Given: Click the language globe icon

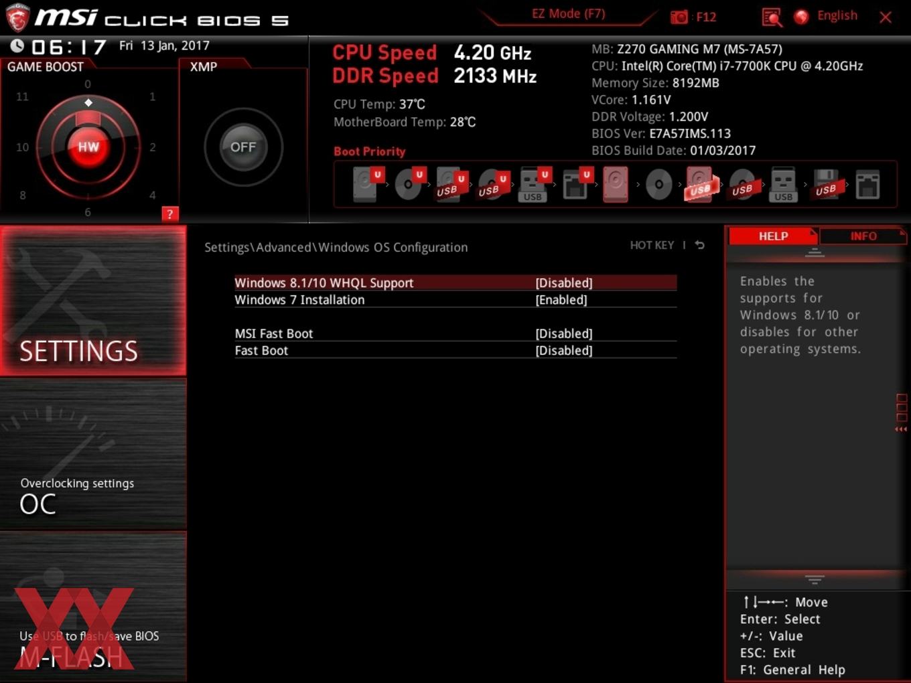Looking at the screenshot, I should click(801, 17).
